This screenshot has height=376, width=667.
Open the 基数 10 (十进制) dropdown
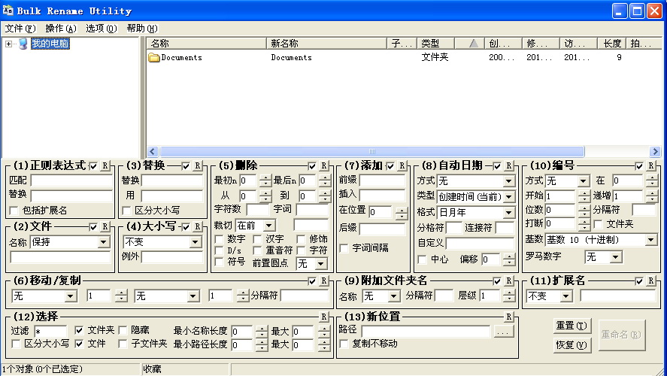point(651,240)
